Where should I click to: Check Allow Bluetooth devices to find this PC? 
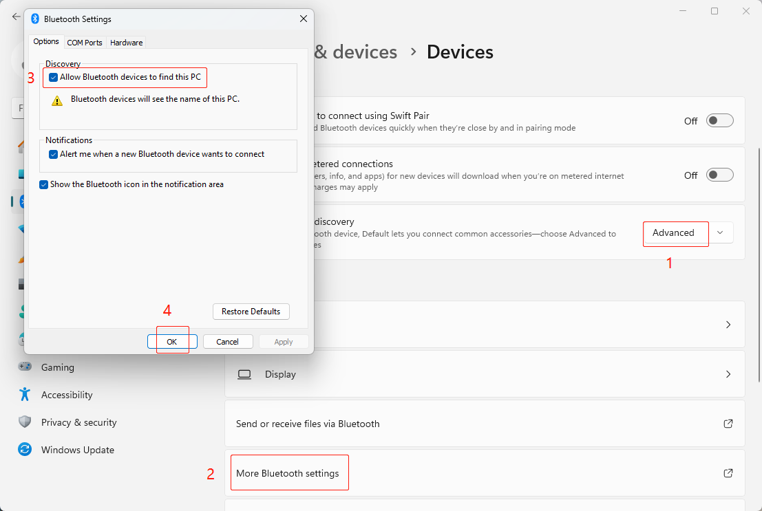54,77
